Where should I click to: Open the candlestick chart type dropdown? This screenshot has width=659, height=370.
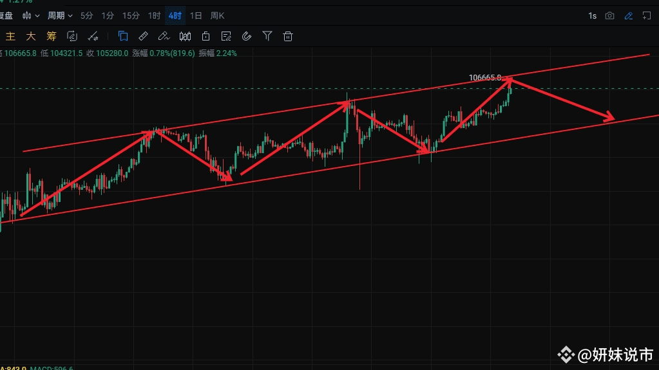(x=31, y=16)
